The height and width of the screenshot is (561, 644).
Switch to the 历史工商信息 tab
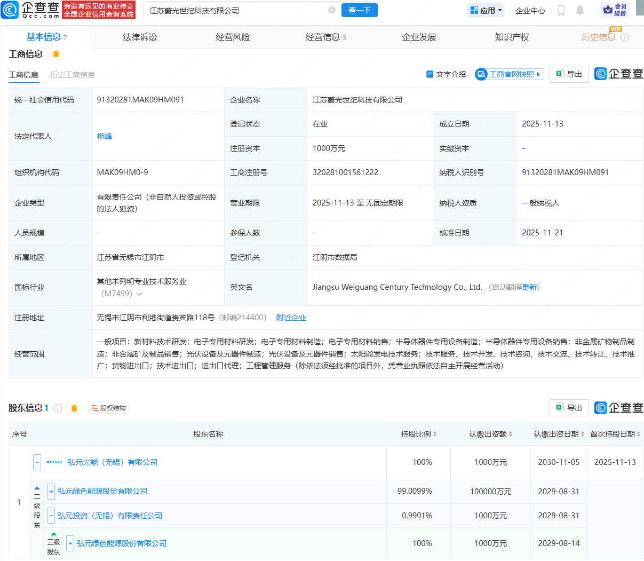(x=72, y=75)
